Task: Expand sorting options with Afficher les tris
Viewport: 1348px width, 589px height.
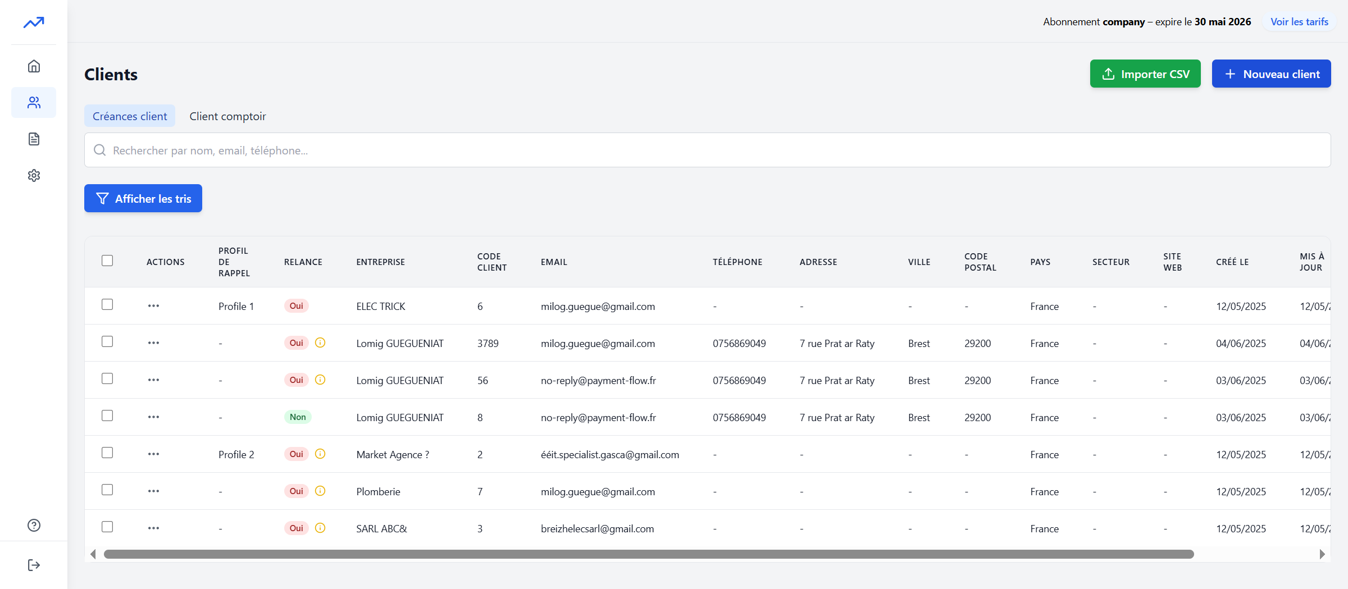Action: (143, 199)
